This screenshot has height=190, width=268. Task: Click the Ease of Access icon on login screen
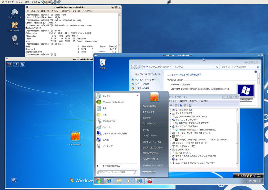click(14, 180)
